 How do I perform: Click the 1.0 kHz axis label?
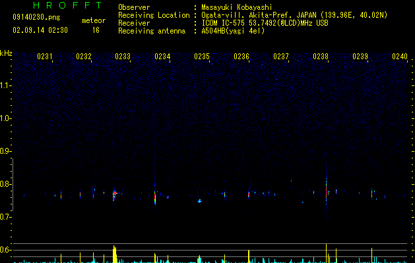[6, 118]
